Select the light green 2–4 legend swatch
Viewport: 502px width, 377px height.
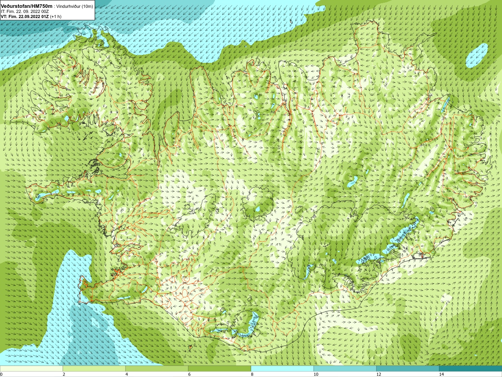[94, 369]
